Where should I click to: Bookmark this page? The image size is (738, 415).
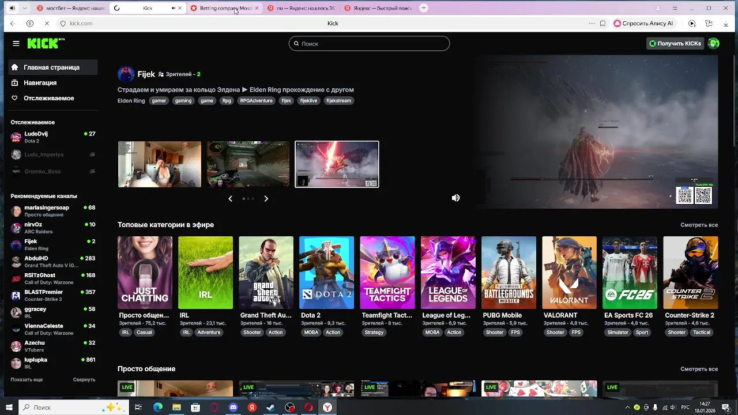(x=603, y=24)
